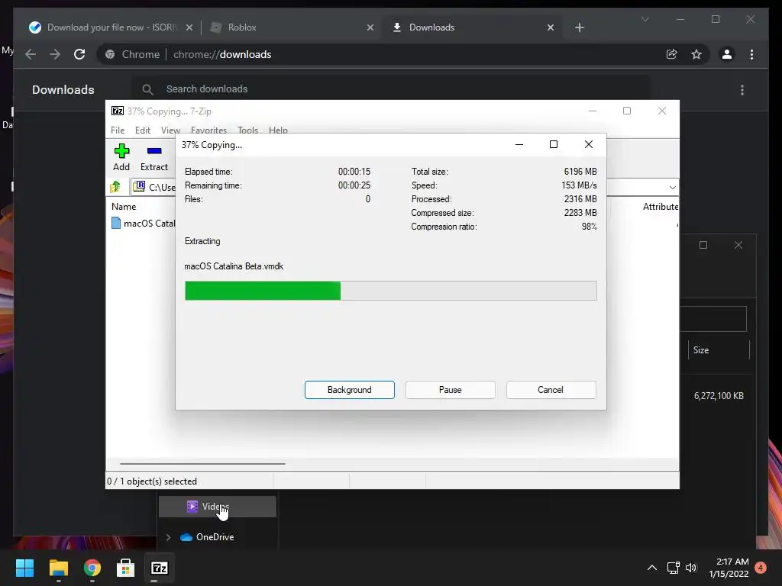Open the Downloads page more-actions menu
The width and height of the screenshot is (782, 586).
(x=742, y=90)
